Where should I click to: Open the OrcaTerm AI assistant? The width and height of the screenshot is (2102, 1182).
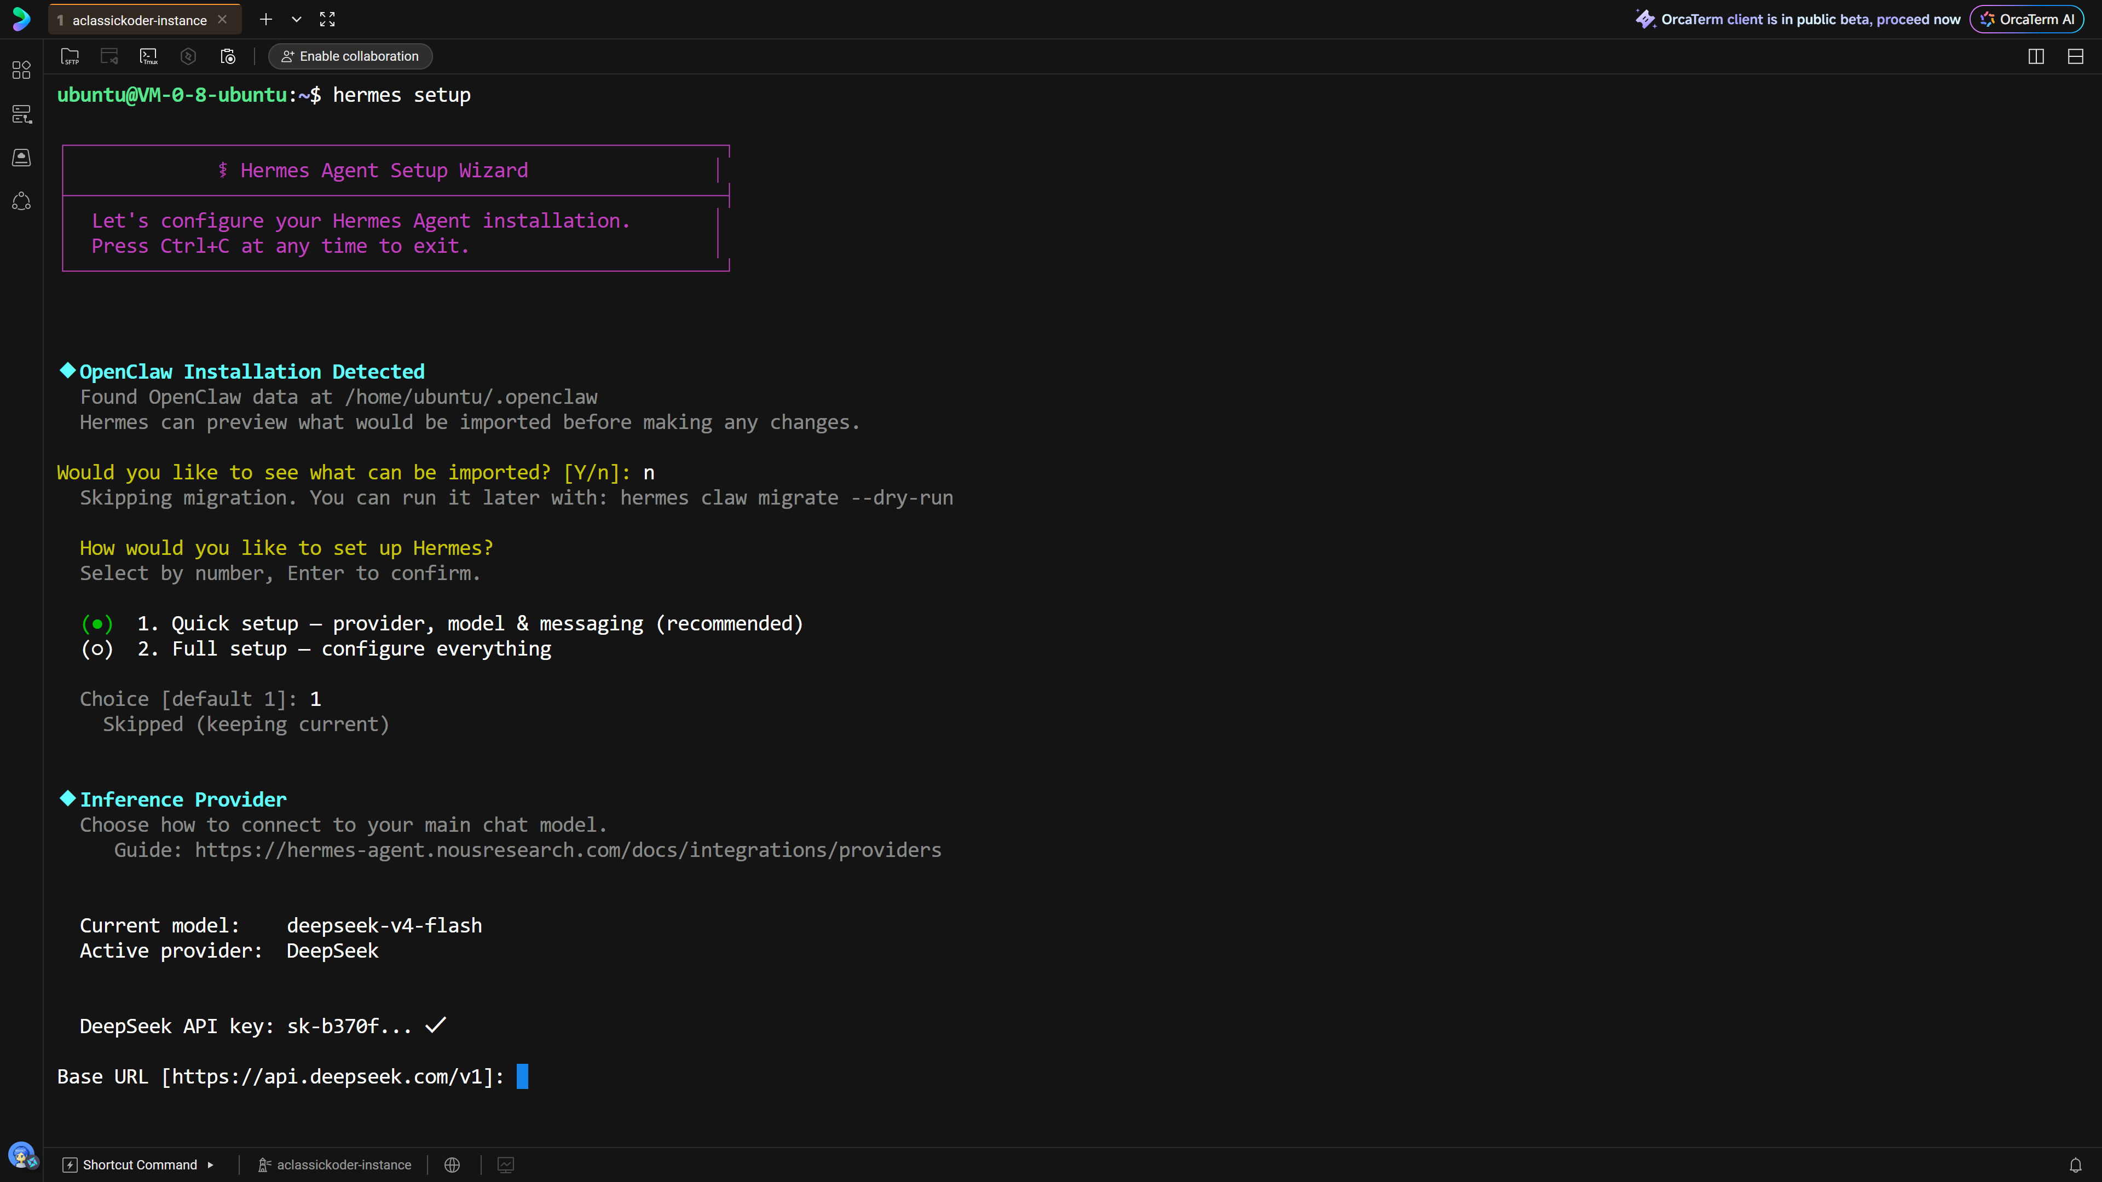point(2027,20)
